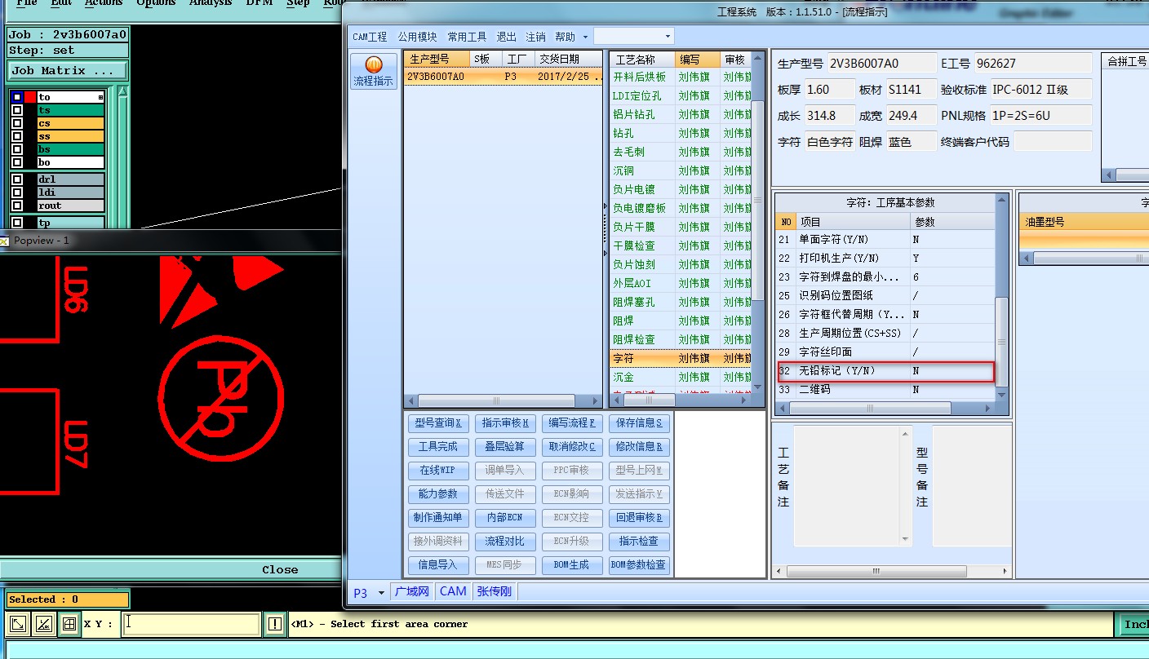Select the 字符 process row
The image size is (1149, 659).
[681, 358]
